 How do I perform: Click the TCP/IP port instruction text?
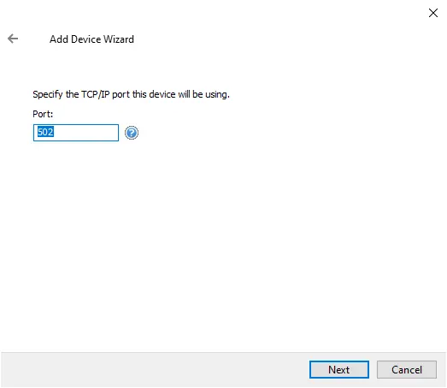pyautogui.click(x=131, y=94)
